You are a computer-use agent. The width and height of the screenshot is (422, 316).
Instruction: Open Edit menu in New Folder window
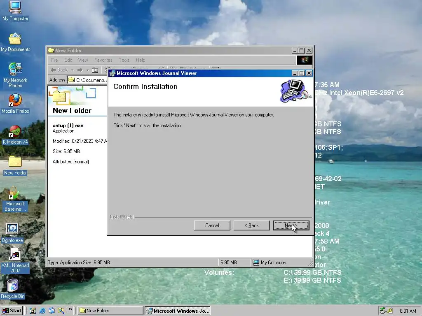[68, 60]
